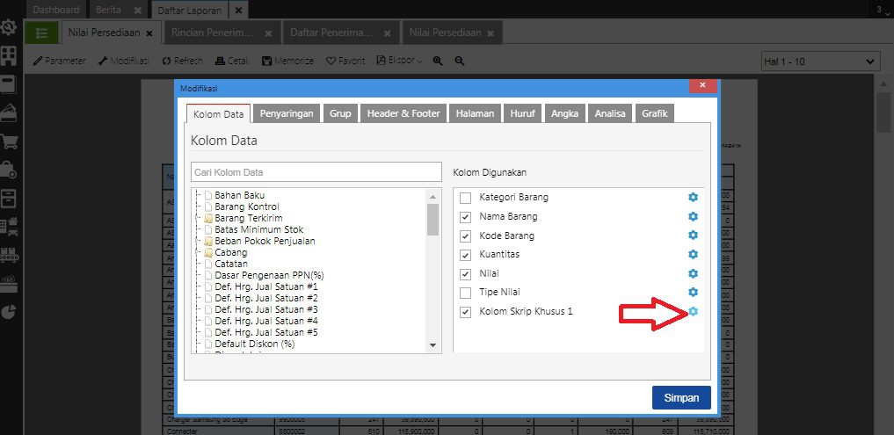
Task: Open the purchasing bag module in sidebar
Action: click(9, 170)
